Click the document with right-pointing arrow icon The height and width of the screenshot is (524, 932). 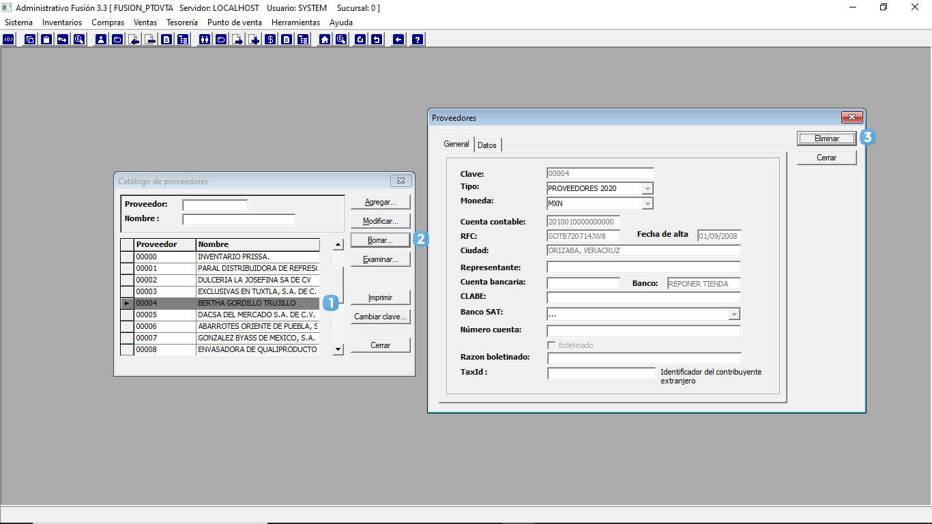(237, 40)
